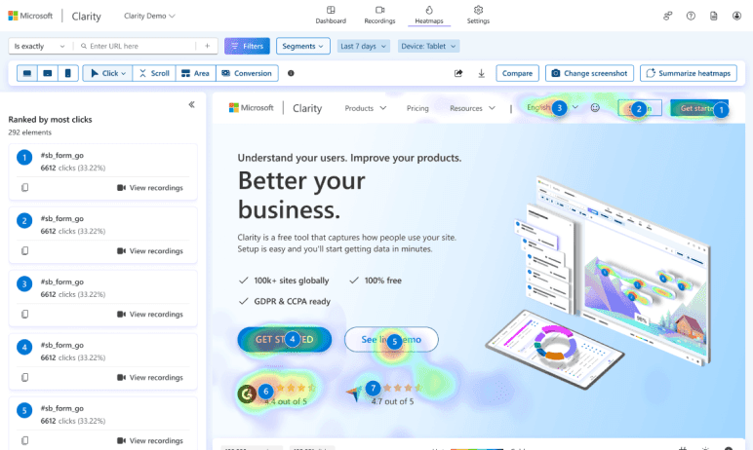753x450 pixels.
Task: Expand the 'Is exactly' URL match dropdown
Action: tap(39, 46)
